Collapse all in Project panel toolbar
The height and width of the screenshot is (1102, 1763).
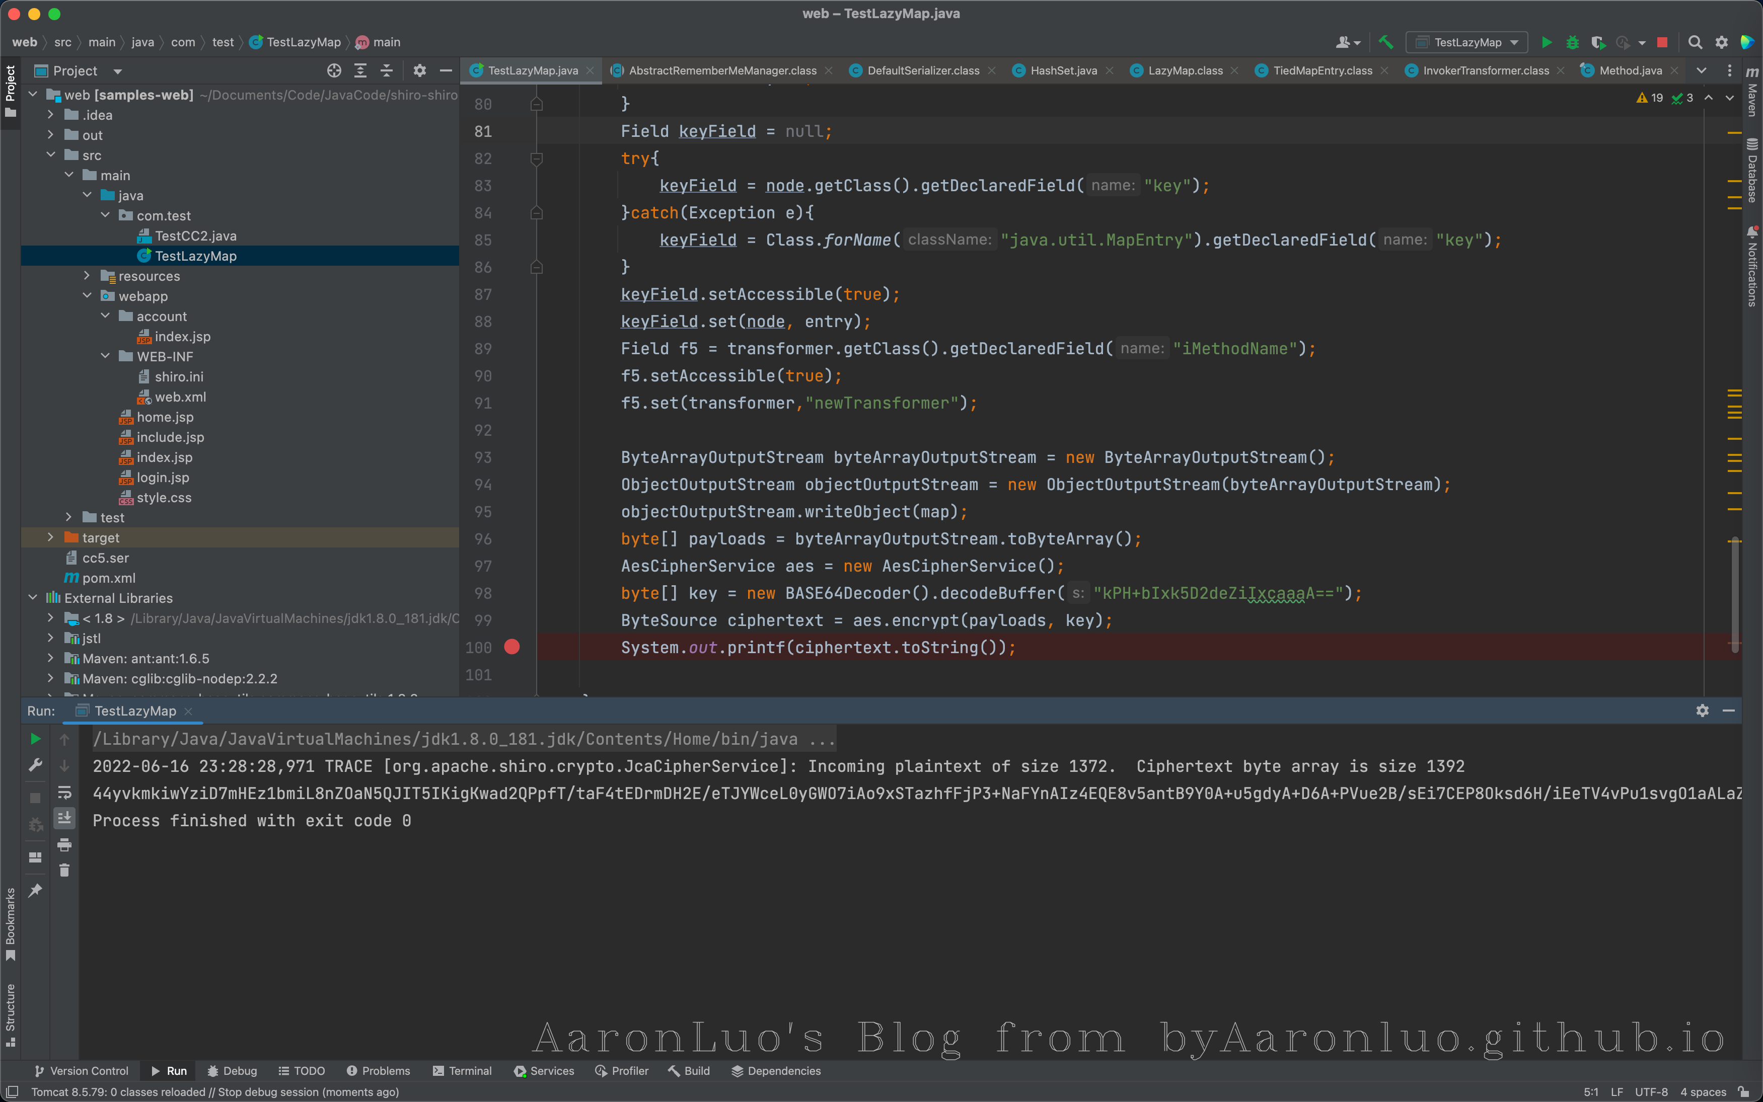[x=387, y=70]
